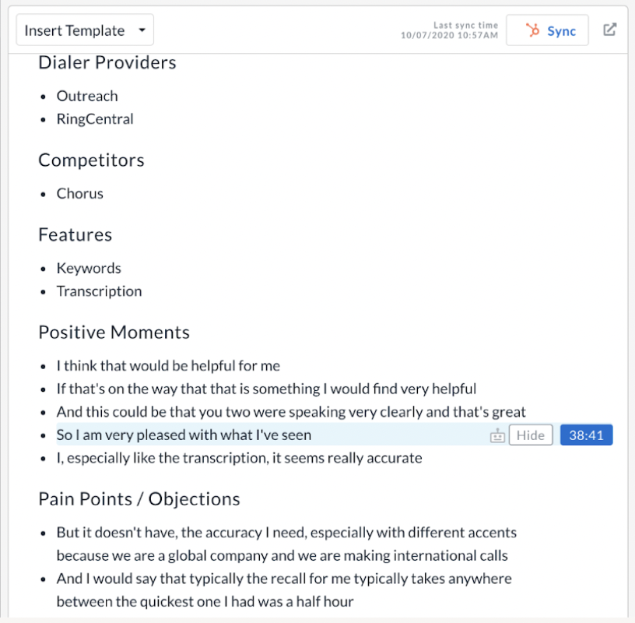
Task: Click the HubSpot sprocket icon
Action: [x=532, y=30]
